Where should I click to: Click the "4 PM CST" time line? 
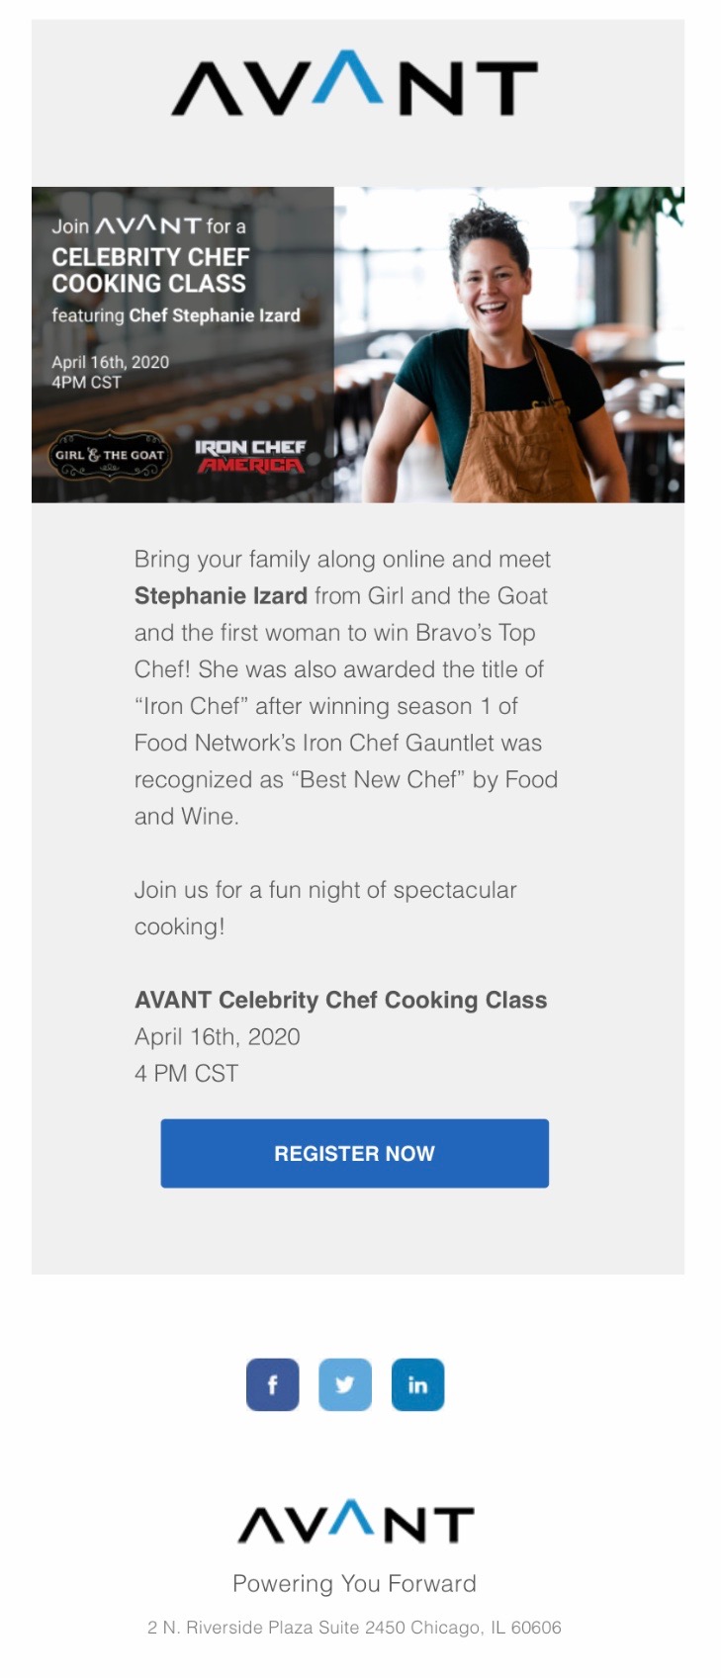[x=186, y=1074]
